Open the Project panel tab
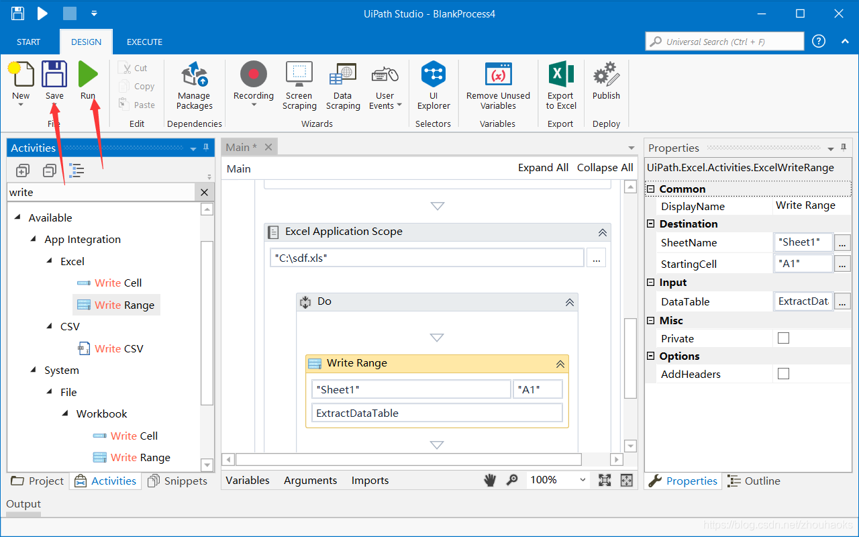Image resolution: width=859 pixels, height=537 pixels. (x=38, y=481)
